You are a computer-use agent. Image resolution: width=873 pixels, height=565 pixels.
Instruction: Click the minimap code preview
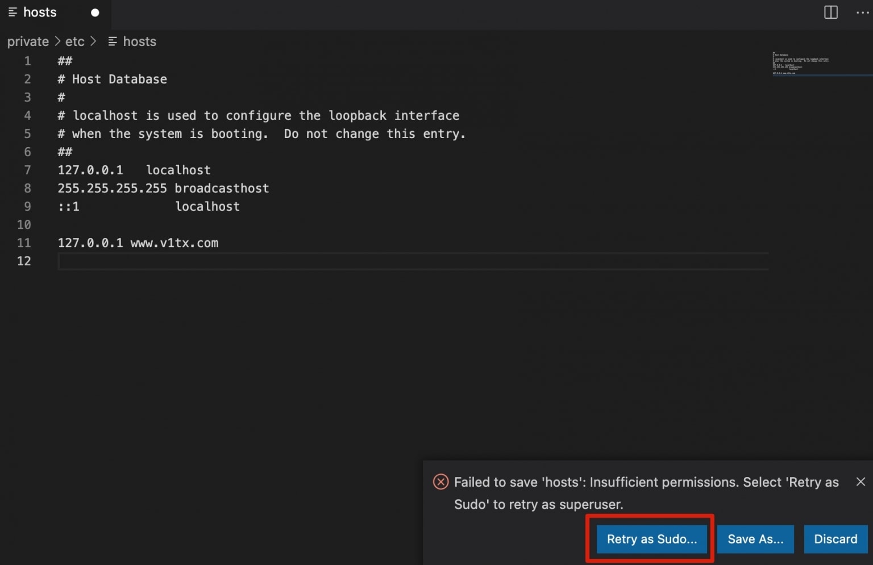(x=800, y=64)
